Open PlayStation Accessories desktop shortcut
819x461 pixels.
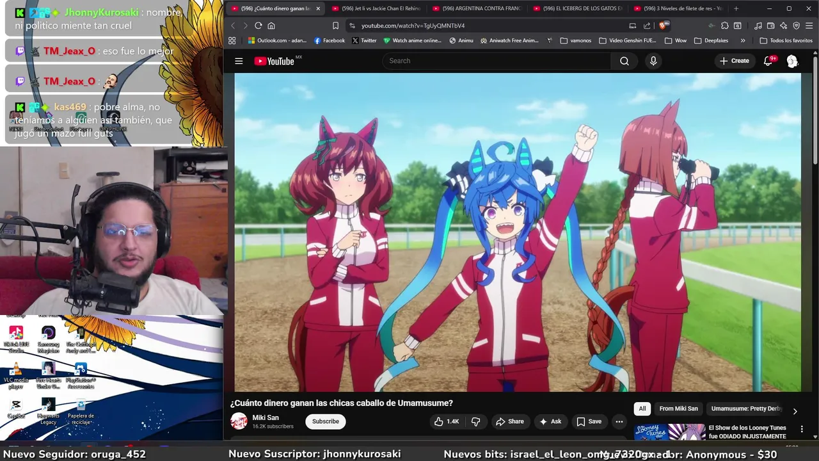[x=81, y=375]
